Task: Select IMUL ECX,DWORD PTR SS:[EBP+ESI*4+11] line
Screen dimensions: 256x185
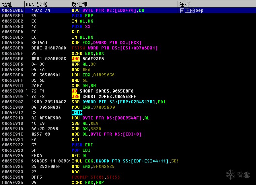Action: click(x=124, y=161)
